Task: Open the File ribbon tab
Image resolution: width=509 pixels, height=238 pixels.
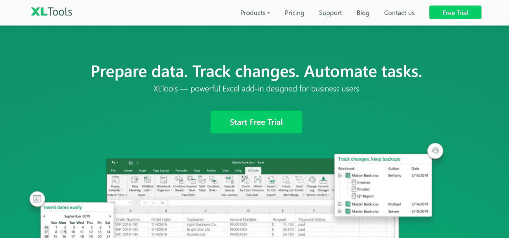Action: pos(114,171)
